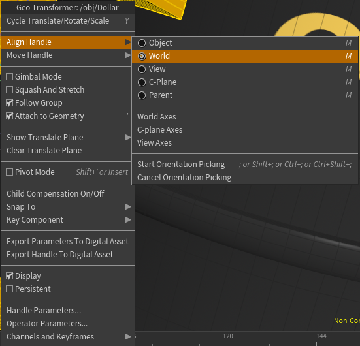Choose World Axes from submenu
Viewport: 360px width, 346px height.
[245, 117]
